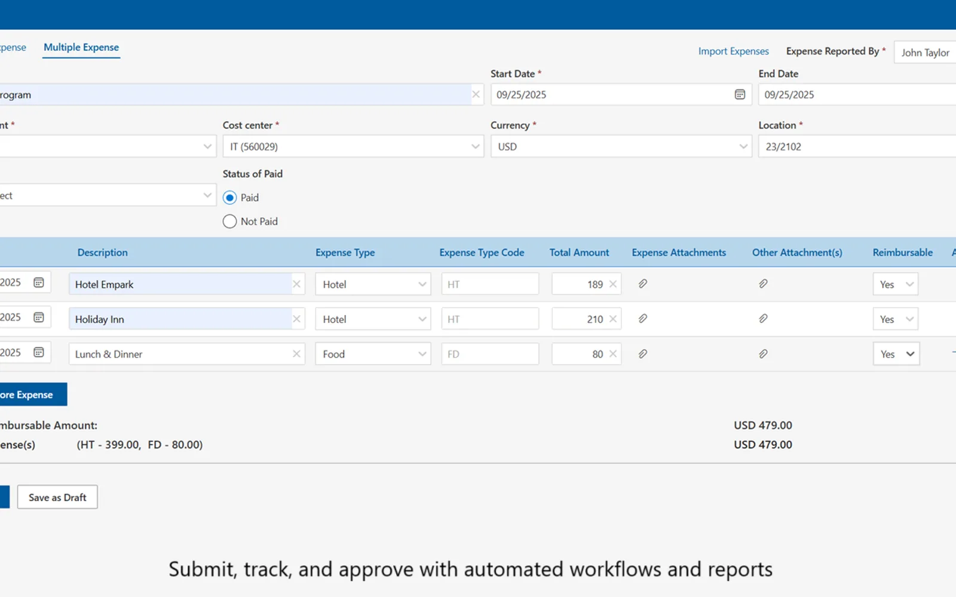Click the HT code field for Hotel Empark
The image size is (956, 597).
[490, 284]
